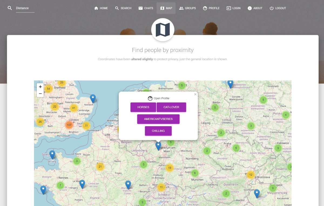Screen dimensions: 324x206
Task: Switch to the MAP navigation tab
Action: [x=166, y=8]
